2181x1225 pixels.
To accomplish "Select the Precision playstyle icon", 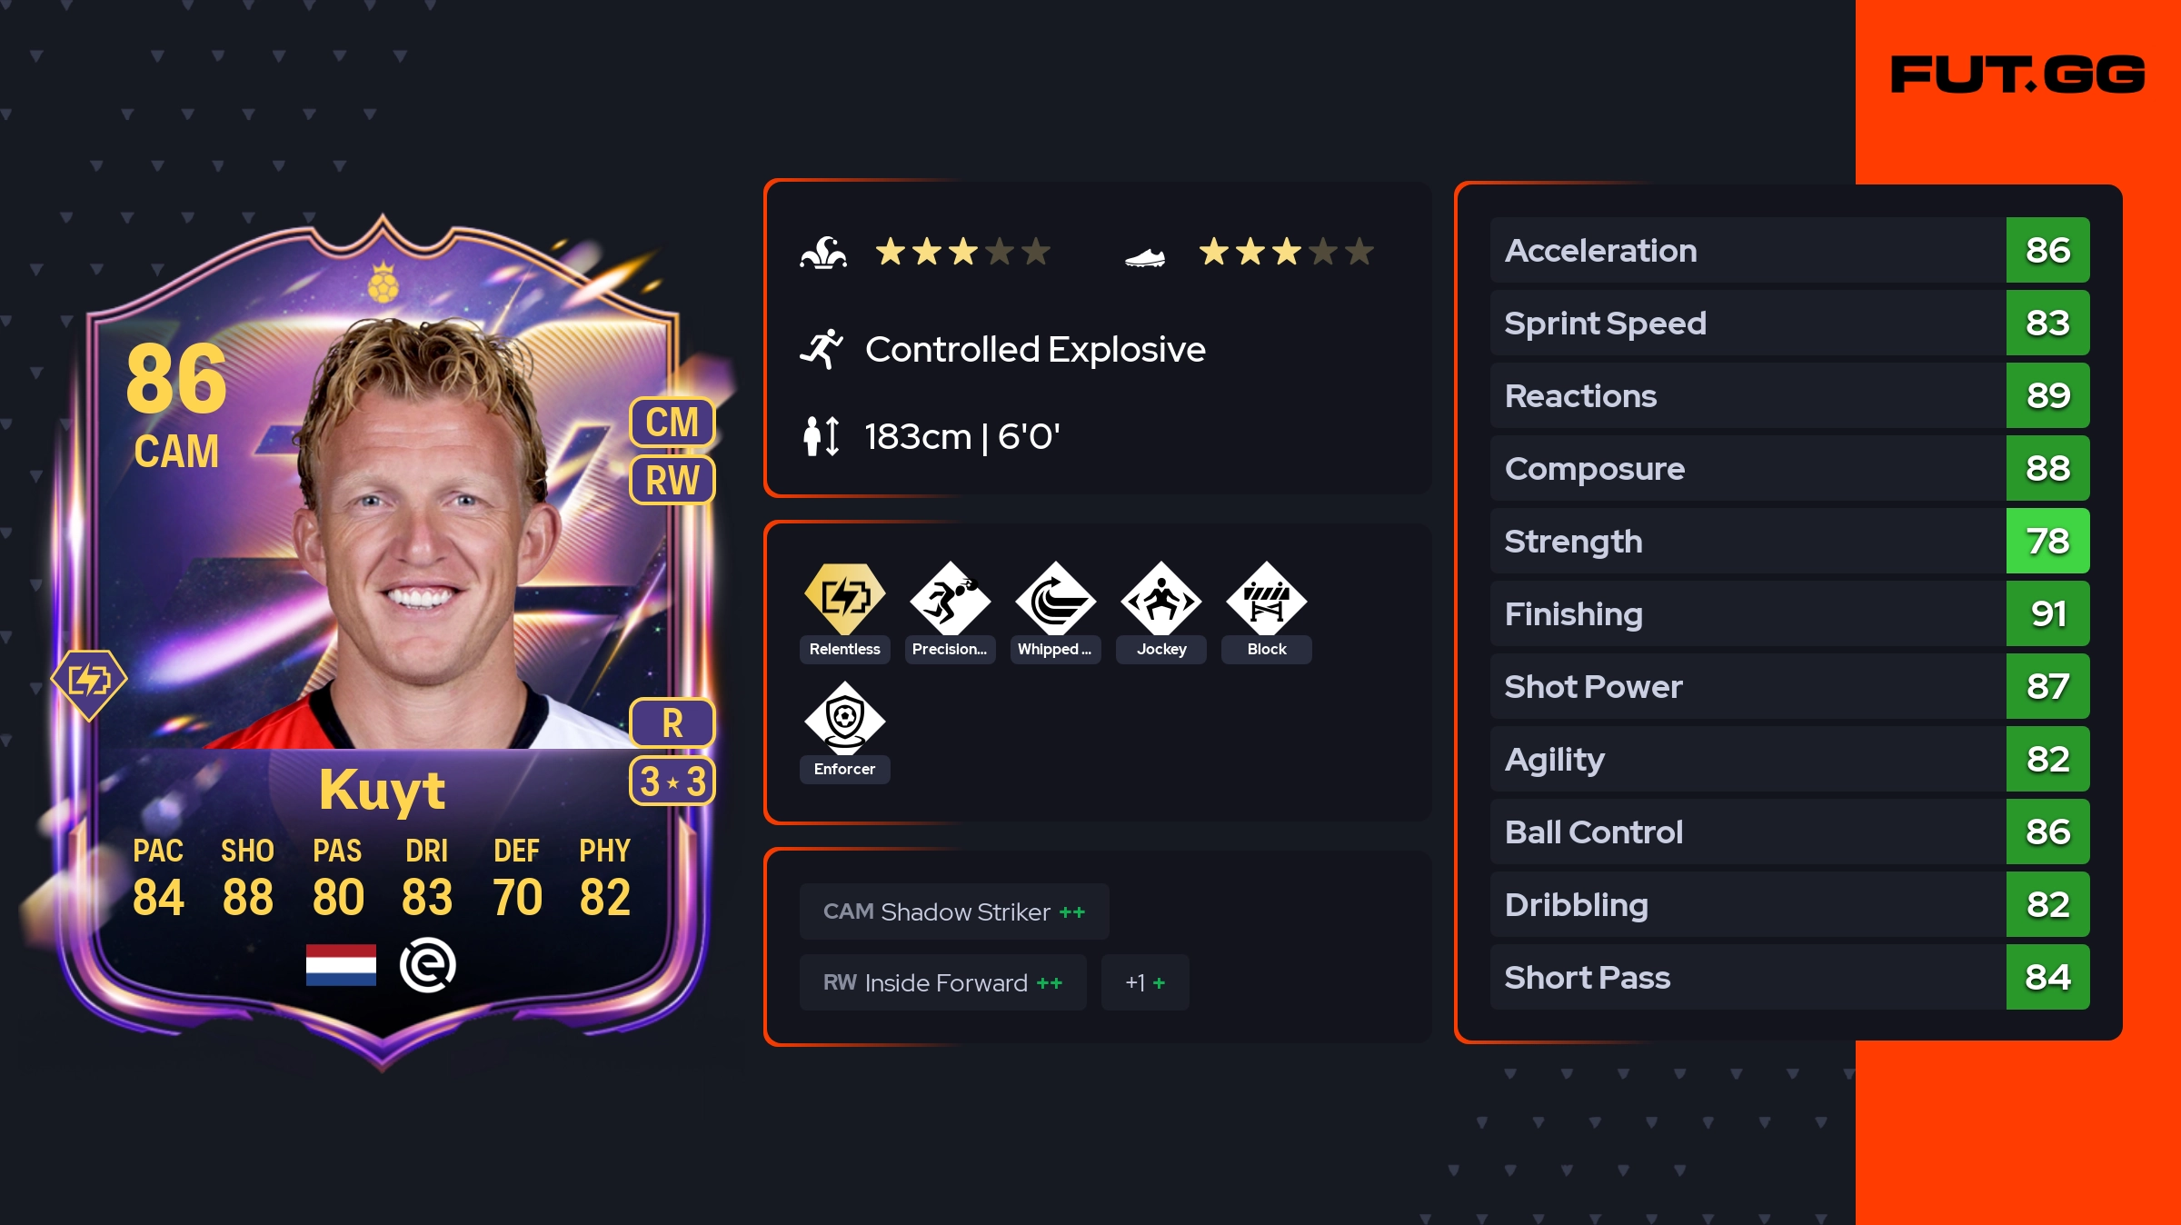I will pos(950,598).
